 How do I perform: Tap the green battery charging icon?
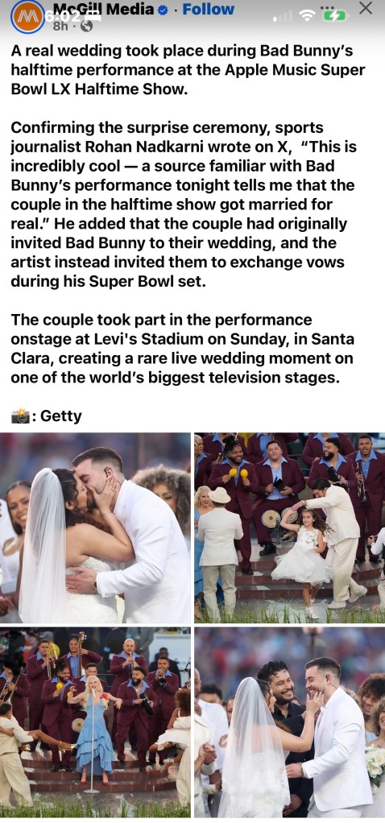point(334,16)
